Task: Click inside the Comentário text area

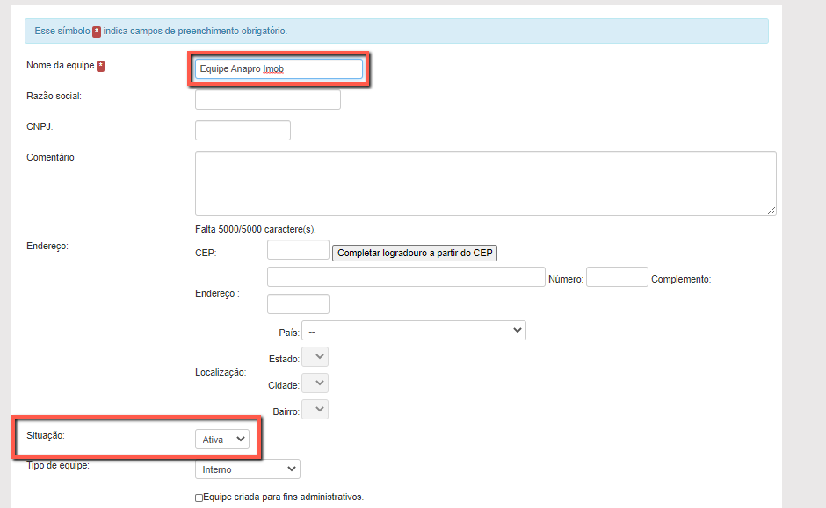Action: click(x=485, y=182)
